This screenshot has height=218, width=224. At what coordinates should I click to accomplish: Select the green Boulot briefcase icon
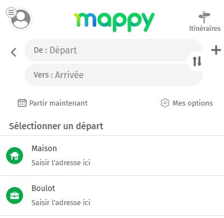(x=15, y=196)
